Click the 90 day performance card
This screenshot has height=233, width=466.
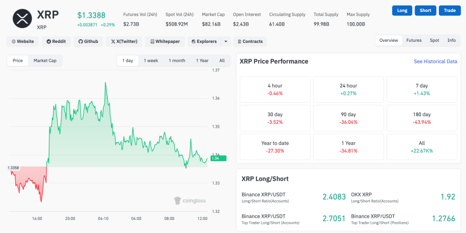[348, 118]
